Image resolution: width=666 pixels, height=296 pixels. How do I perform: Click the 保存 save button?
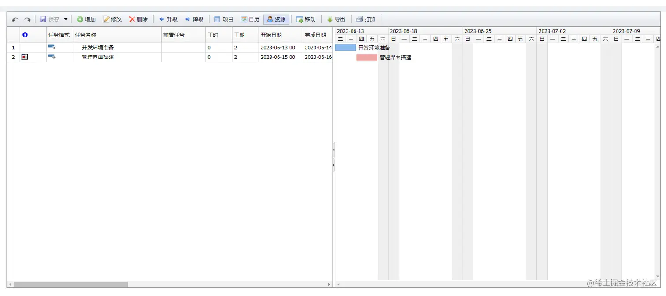click(50, 19)
